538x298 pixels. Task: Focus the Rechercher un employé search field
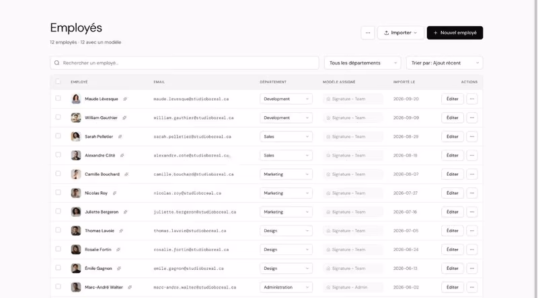coord(184,63)
